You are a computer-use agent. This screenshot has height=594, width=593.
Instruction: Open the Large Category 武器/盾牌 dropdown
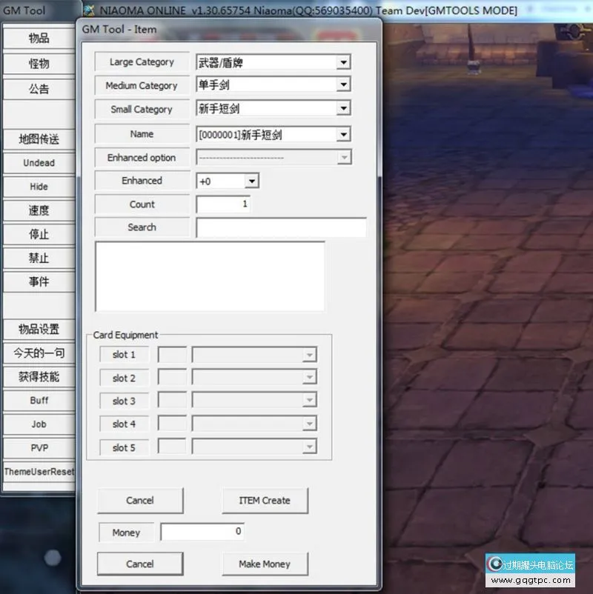point(344,62)
